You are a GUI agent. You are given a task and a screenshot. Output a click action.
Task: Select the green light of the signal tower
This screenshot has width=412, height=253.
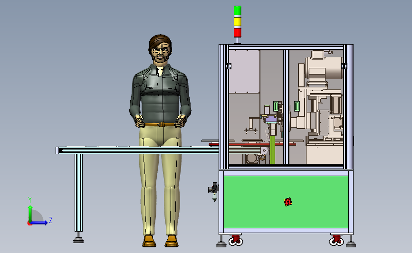tap(237, 10)
